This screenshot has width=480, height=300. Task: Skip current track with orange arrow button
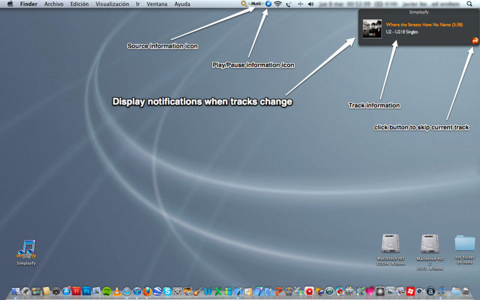[x=475, y=41]
